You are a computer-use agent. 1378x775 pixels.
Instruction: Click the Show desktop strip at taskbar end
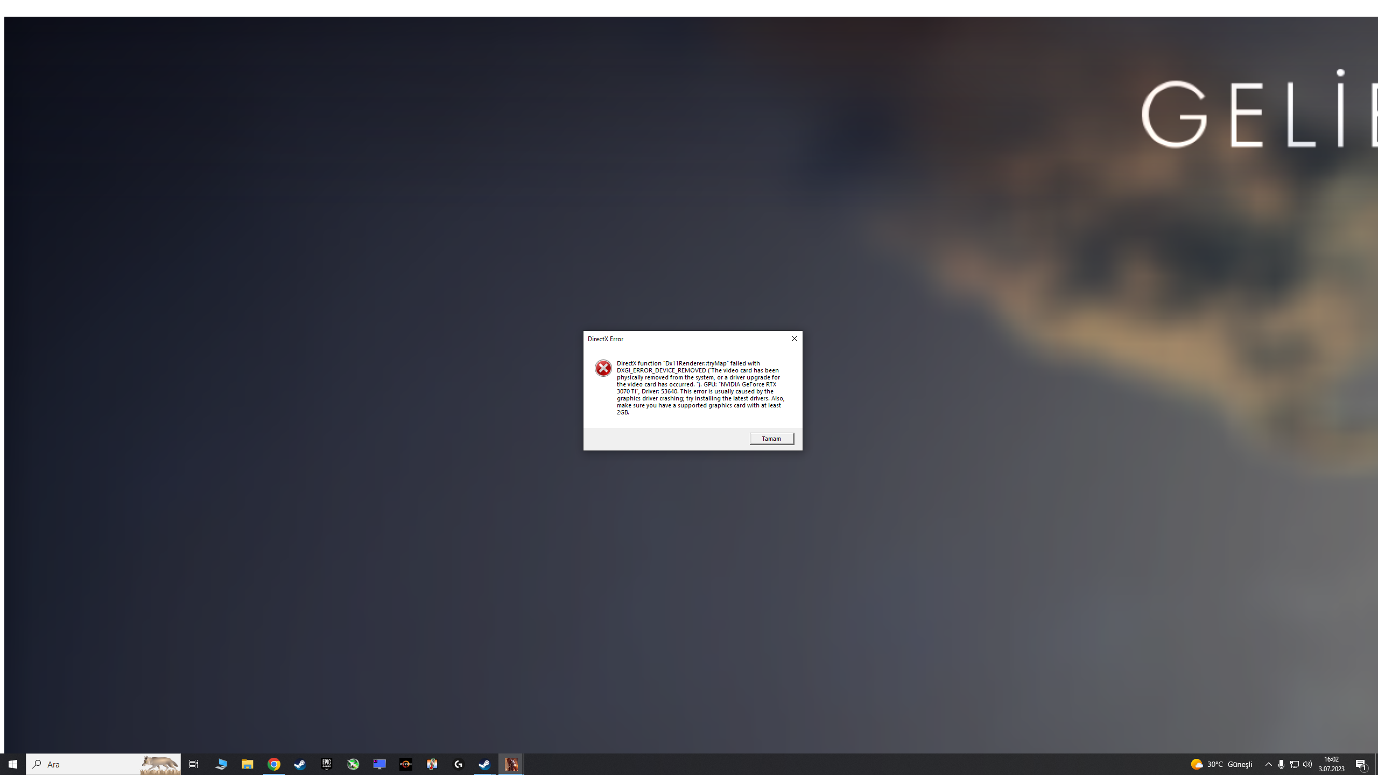[1376, 764]
